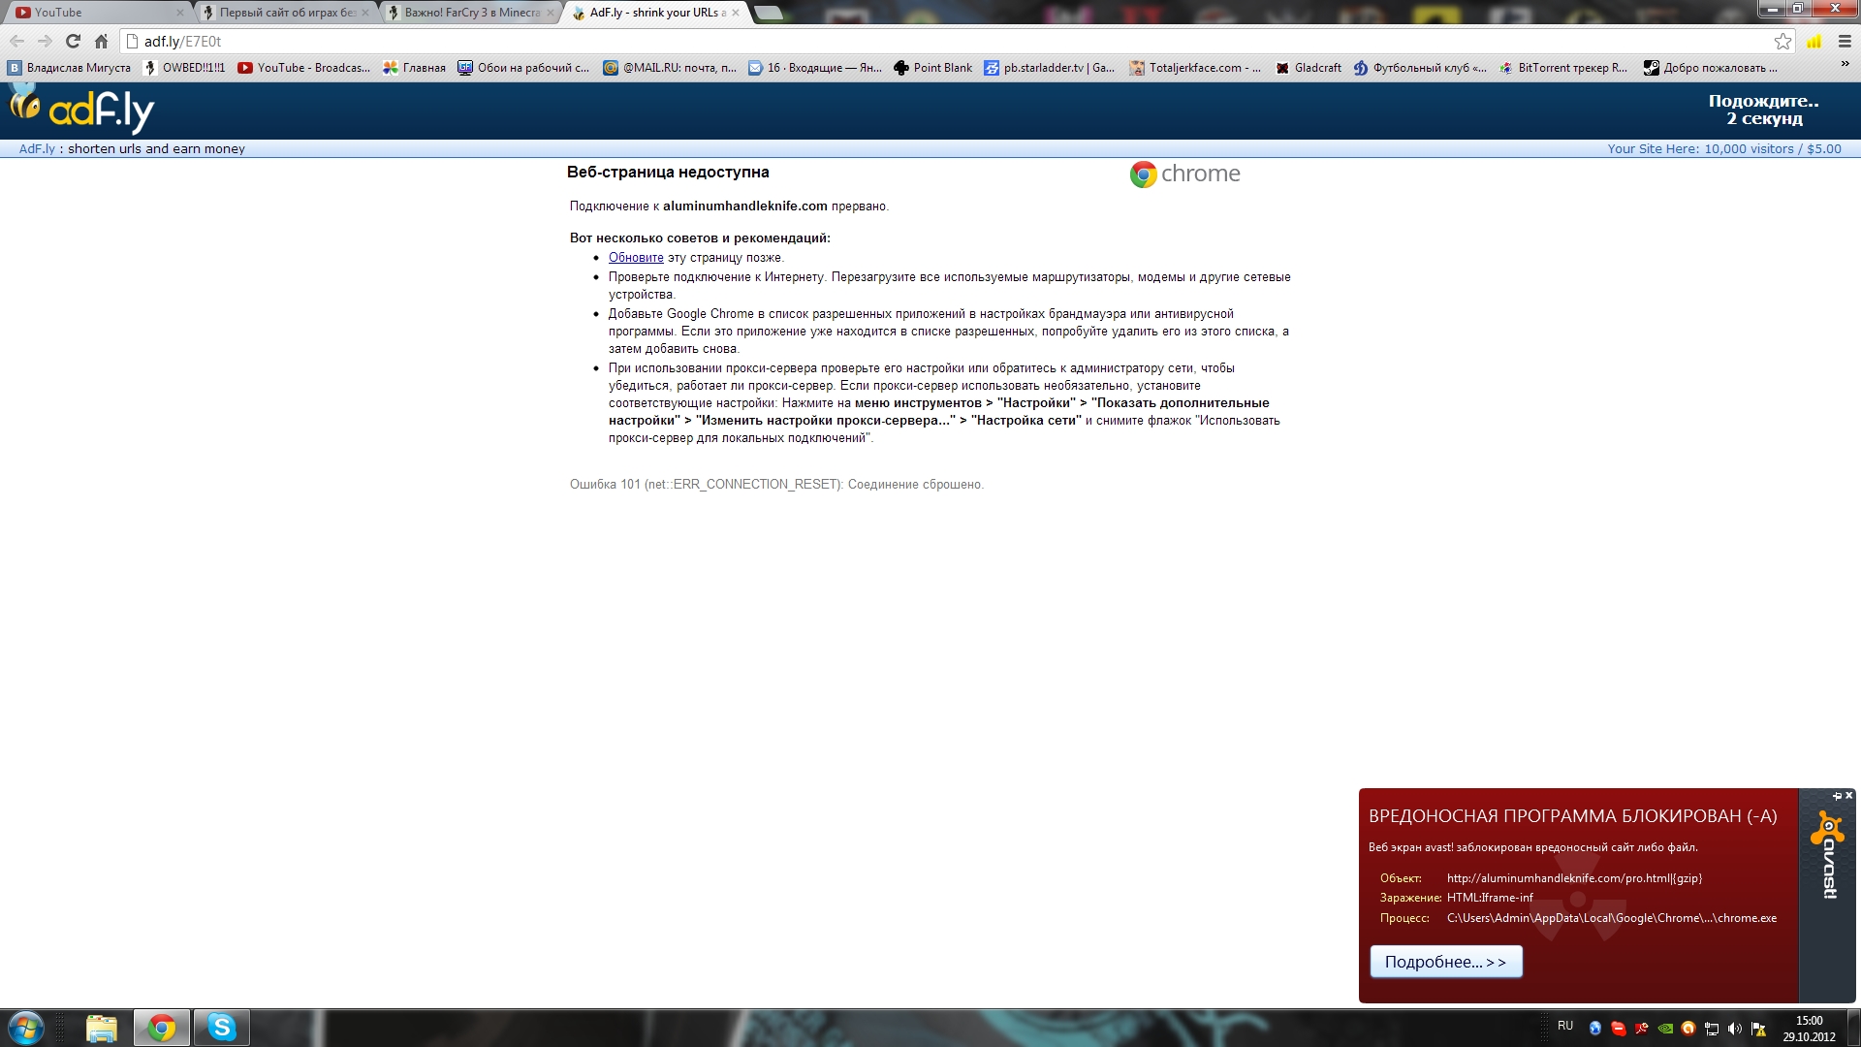
Task: Open the Windows Start button
Action: pyautogui.click(x=26, y=1028)
